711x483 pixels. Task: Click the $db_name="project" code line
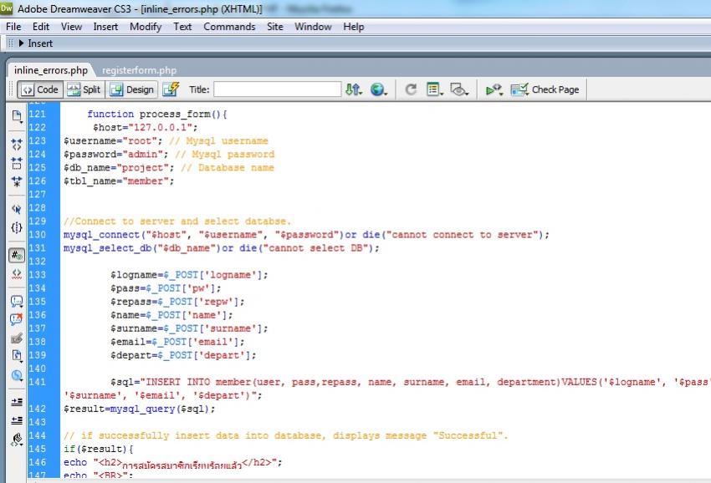click(169, 168)
